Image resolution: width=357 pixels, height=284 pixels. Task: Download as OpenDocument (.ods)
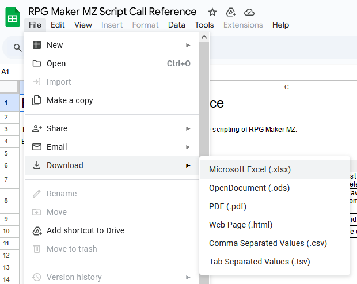click(x=275, y=188)
